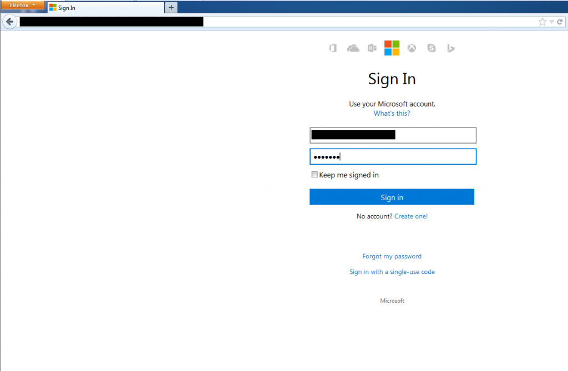Open the Firefox application menu
This screenshot has width=568, height=371.
pyautogui.click(x=22, y=5)
